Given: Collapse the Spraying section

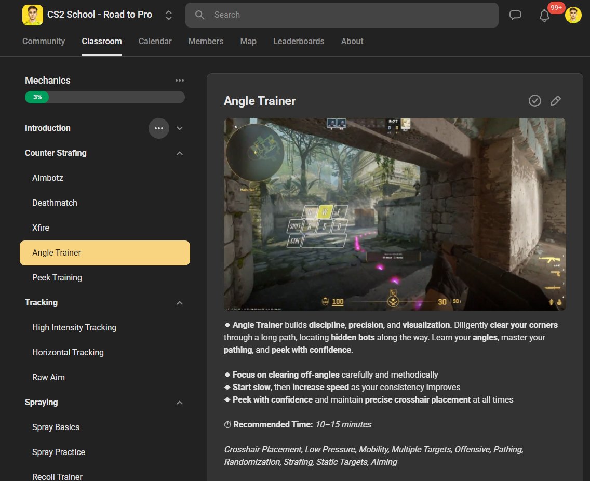Looking at the screenshot, I should click(x=180, y=403).
